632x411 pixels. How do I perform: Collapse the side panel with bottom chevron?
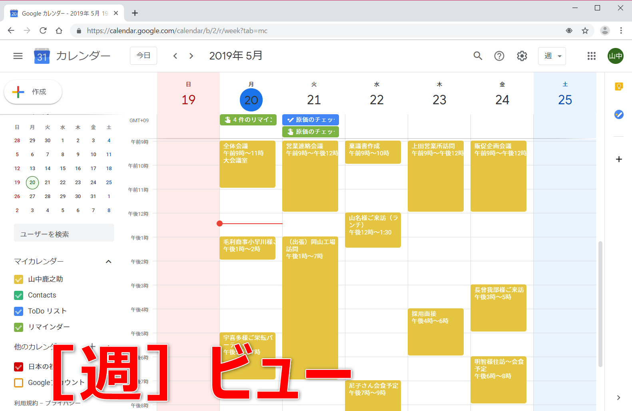618,397
